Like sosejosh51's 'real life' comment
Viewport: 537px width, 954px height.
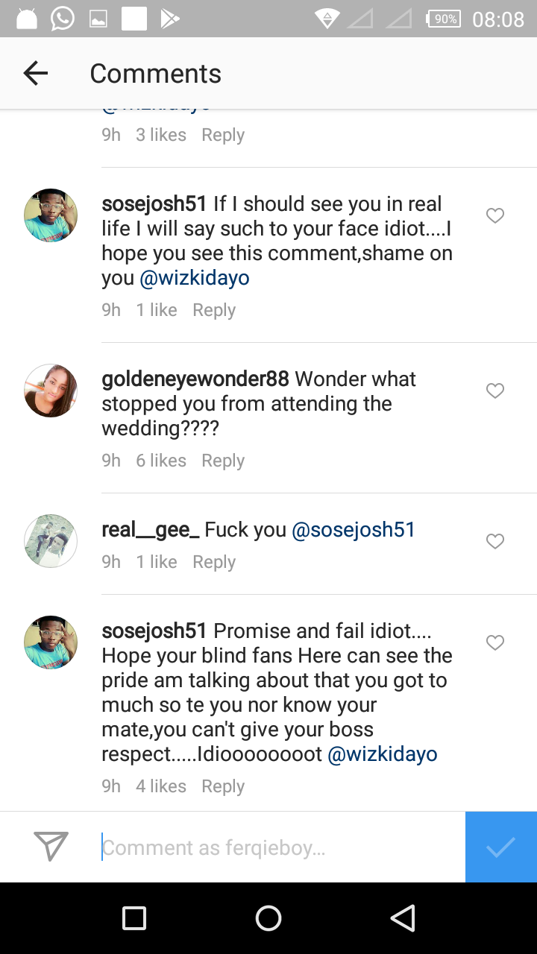pyautogui.click(x=495, y=216)
